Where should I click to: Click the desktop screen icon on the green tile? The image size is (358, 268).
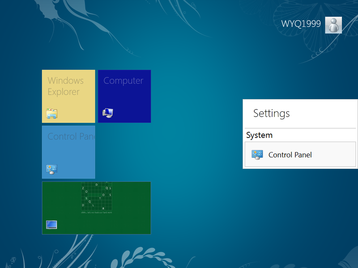click(51, 225)
